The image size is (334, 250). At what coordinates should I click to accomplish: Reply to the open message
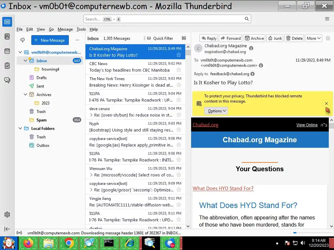coord(209,38)
